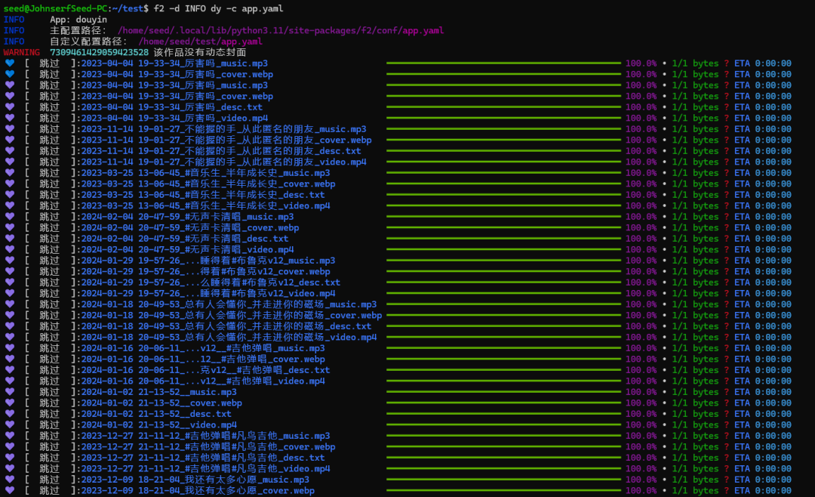Select file #无声卡清唱_music.mp3
Screen dimensions: 815x497
click(187, 217)
